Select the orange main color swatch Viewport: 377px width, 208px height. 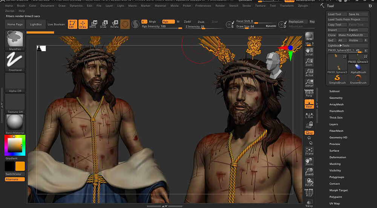(x=20, y=166)
